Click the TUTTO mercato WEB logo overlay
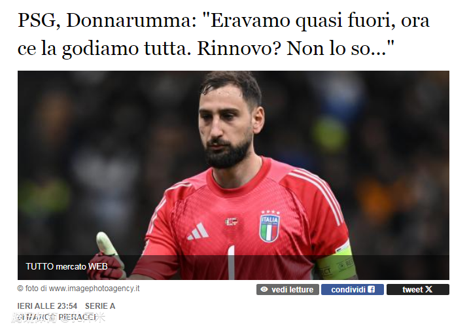 pos(67,266)
